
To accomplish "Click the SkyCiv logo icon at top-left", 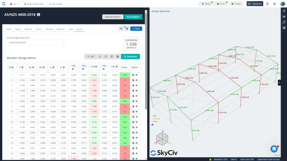I will 4,4.
